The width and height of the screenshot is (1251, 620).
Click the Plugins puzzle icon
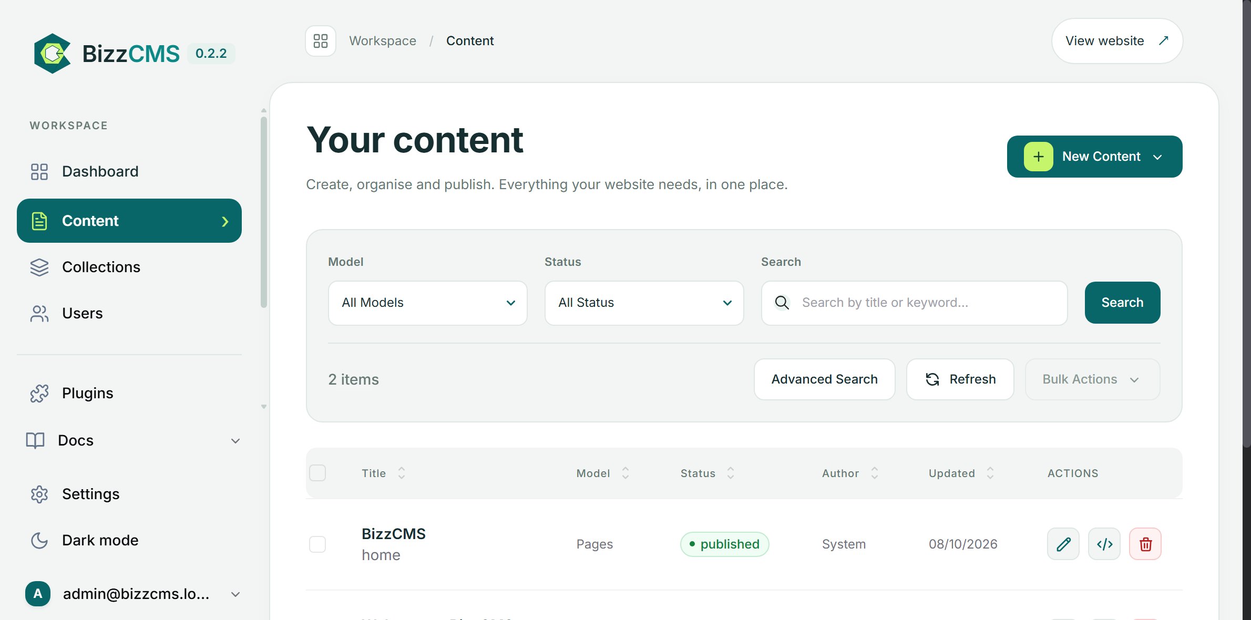pyautogui.click(x=39, y=393)
